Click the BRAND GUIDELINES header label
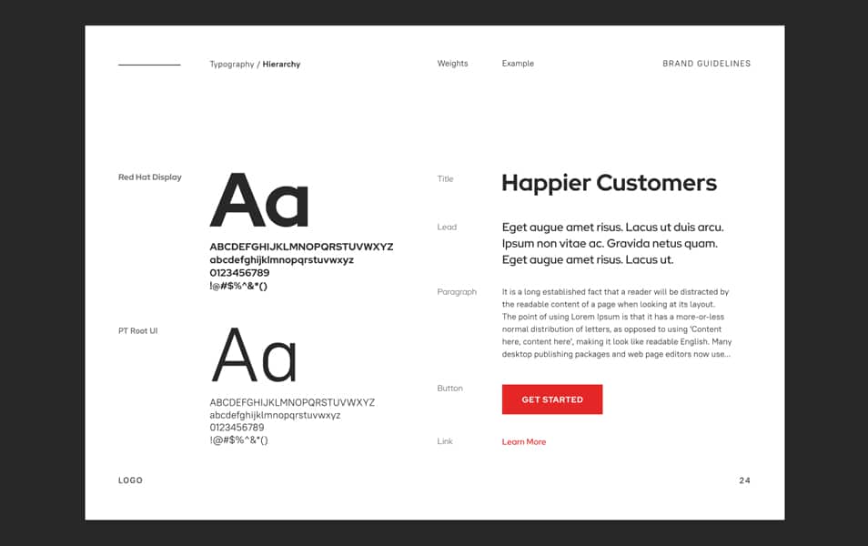The width and height of the screenshot is (868, 546). click(x=707, y=63)
